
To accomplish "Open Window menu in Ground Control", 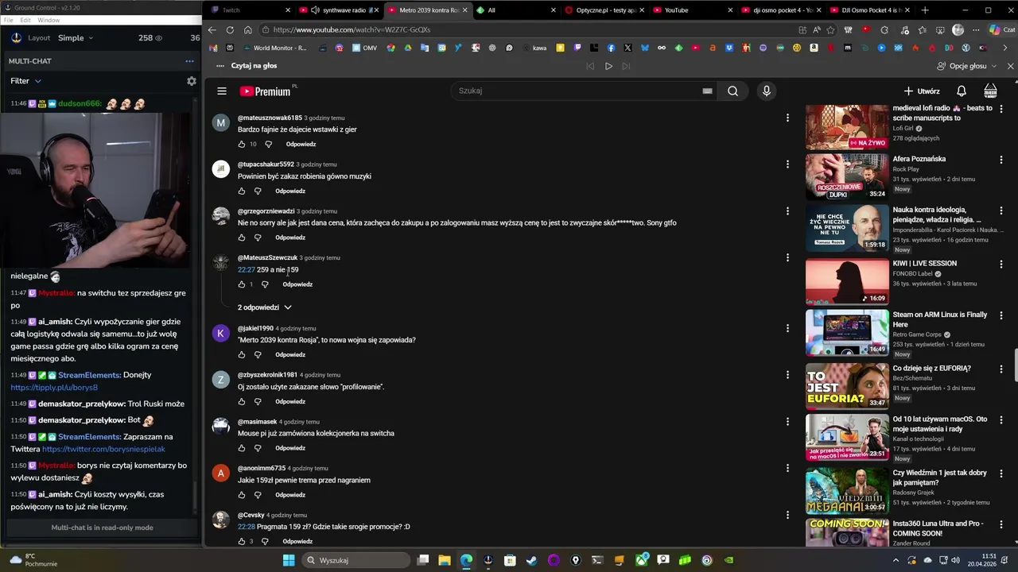I will (49, 20).
